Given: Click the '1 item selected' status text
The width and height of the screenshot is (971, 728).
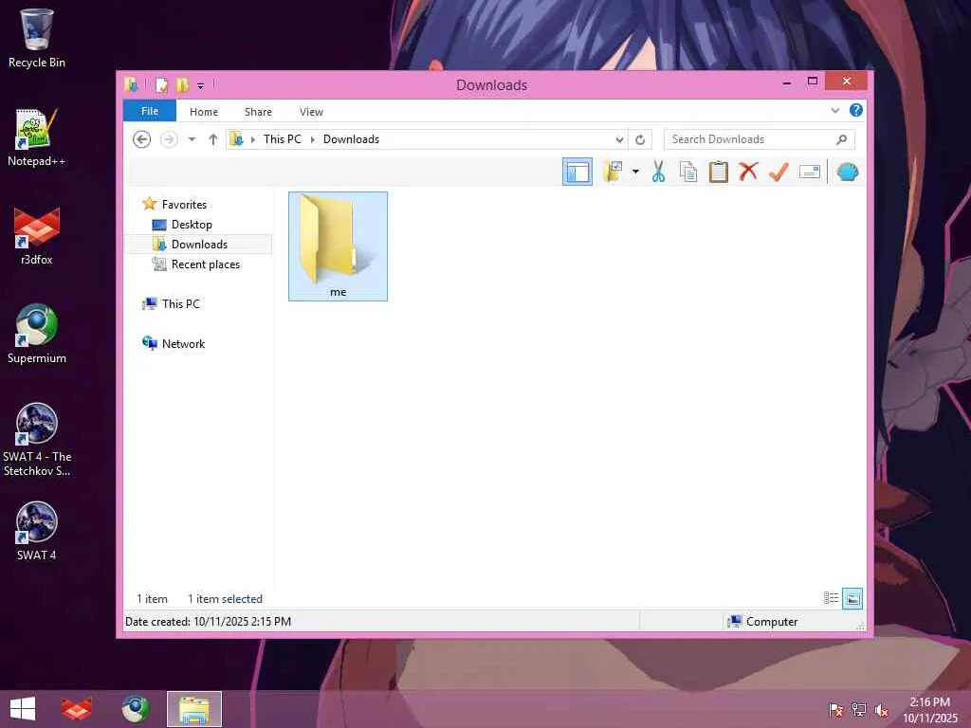Looking at the screenshot, I should coord(225,599).
